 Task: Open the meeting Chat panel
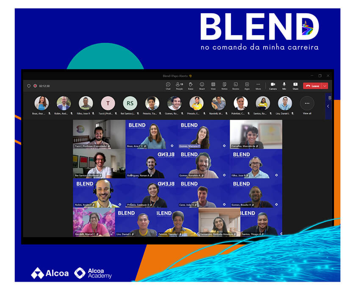[x=168, y=86]
